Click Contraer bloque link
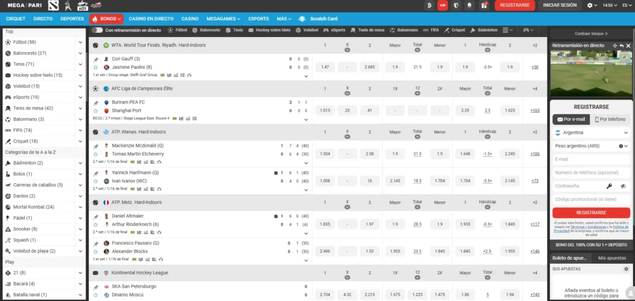 (x=591, y=33)
